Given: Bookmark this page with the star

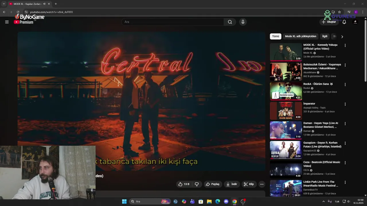Looking at the screenshot, I should pos(339,12).
